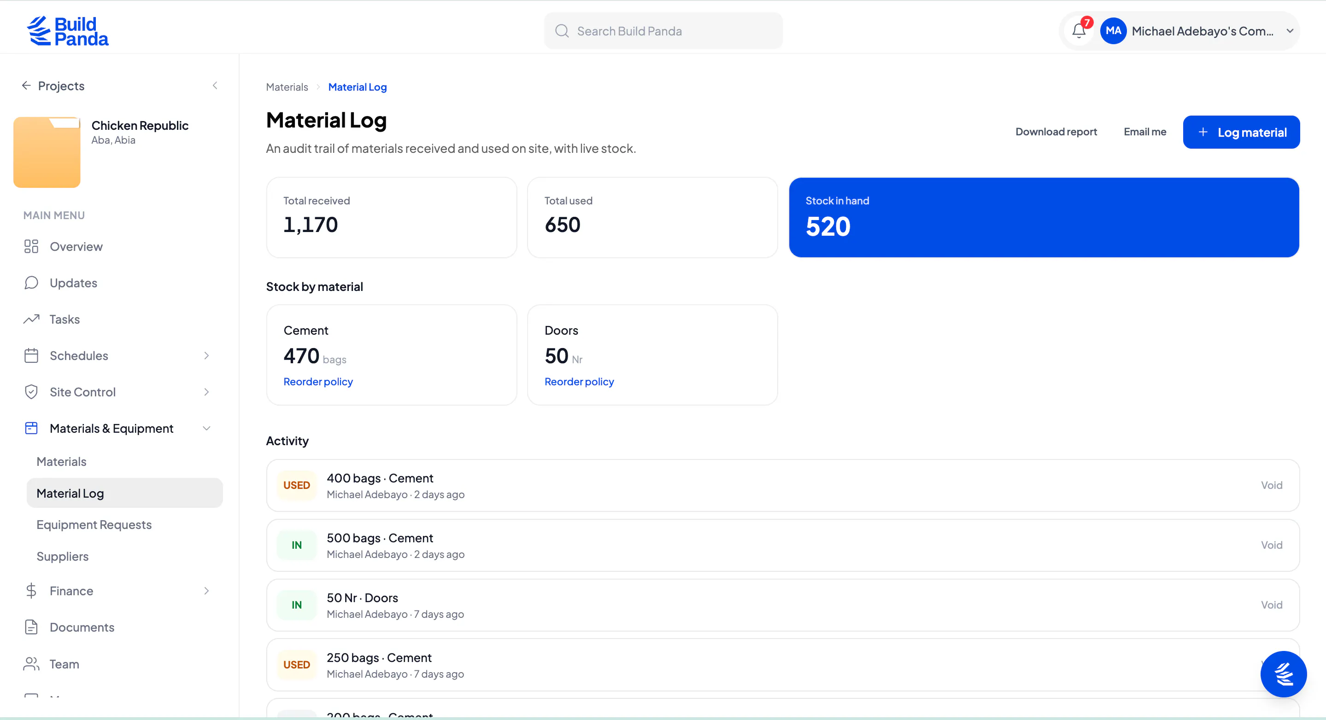
Task: Go back using the Projects arrow
Action: 26,85
